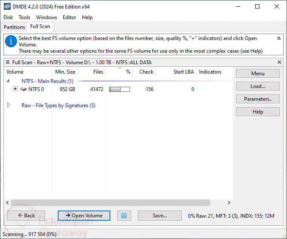The image size is (287, 239).
Task: Open the Help menu in menu bar
Action: (87, 17)
